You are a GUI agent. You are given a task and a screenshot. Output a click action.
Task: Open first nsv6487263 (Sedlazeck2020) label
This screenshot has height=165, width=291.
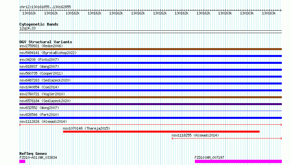click(x=45, y=80)
